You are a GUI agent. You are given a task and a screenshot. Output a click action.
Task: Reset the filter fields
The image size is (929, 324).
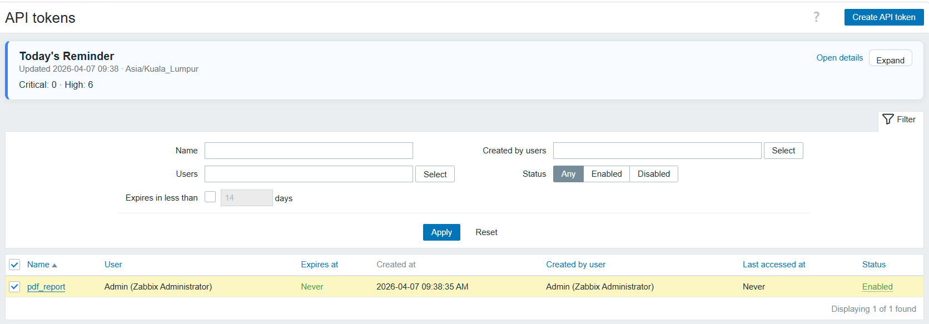click(x=486, y=232)
